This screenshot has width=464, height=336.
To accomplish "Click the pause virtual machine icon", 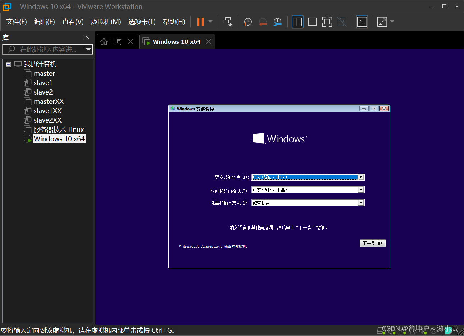I will pyautogui.click(x=200, y=22).
